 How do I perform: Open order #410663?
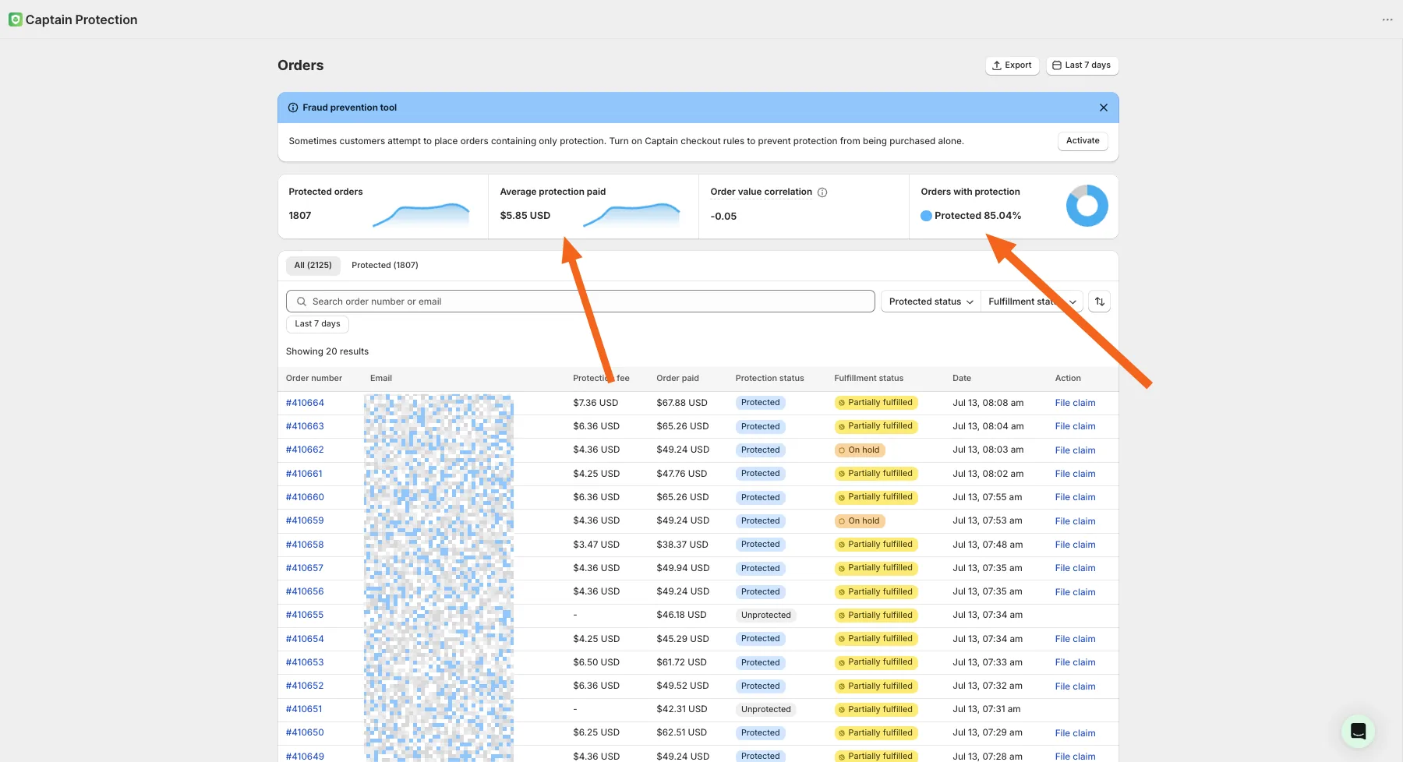pos(305,426)
